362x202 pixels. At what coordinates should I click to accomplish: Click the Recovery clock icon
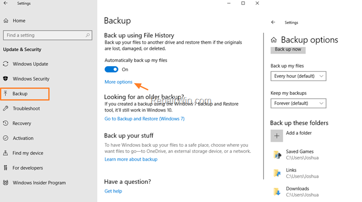click(6, 123)
